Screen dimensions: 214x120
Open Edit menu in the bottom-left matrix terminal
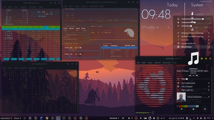pyautogui.click(x=10, y=68)
